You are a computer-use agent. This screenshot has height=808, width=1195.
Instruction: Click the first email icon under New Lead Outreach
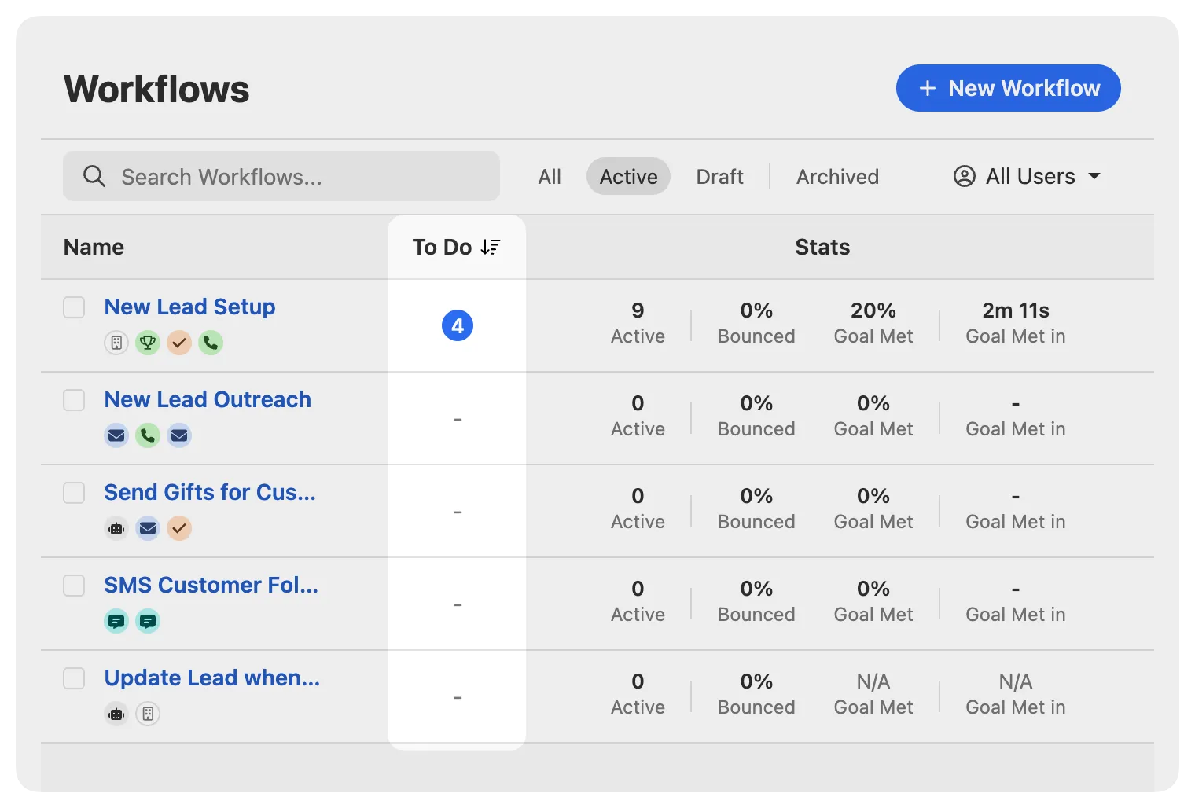point(116,435)
